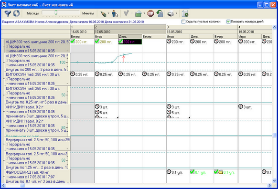Select day 4 column header
The width and height of the screenshot is (278, 189).
point(255,27)
